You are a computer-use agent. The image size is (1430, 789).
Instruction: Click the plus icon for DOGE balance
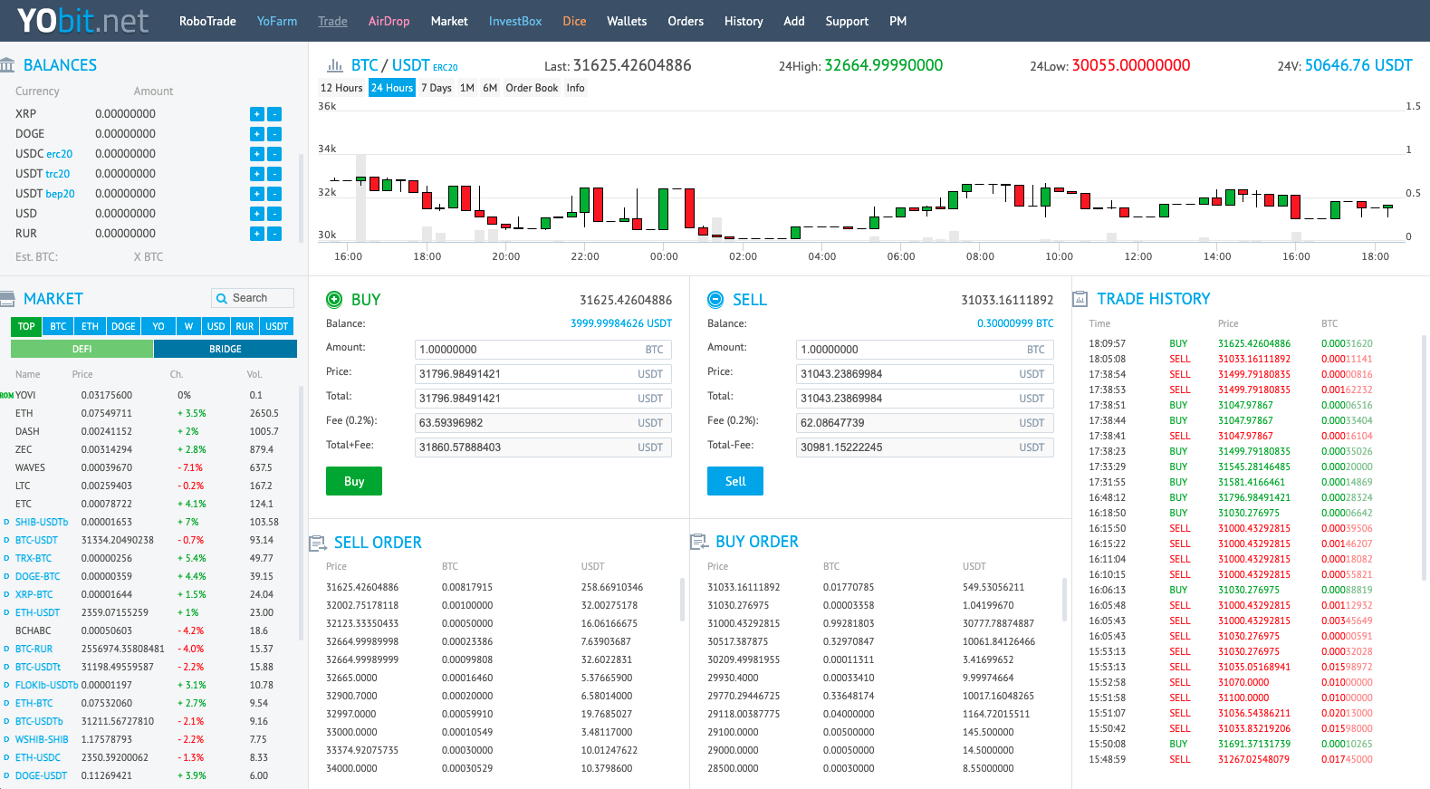point(257,134)
